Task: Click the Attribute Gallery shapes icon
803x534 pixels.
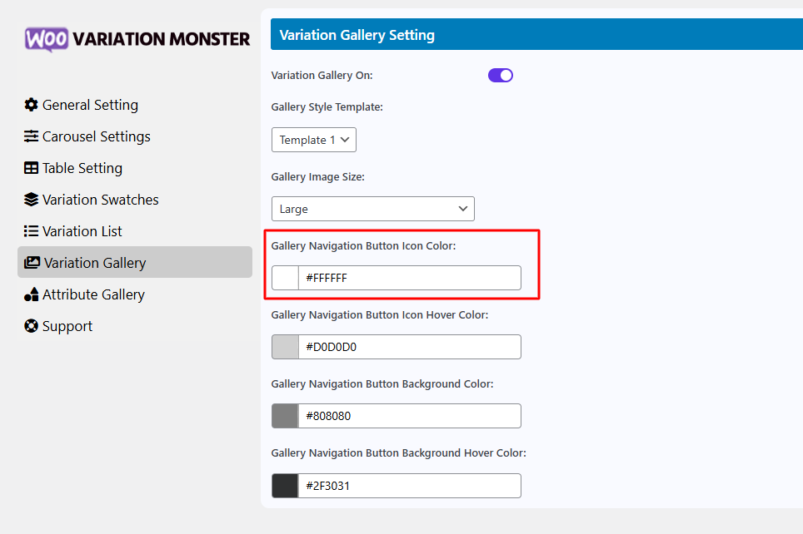Action: [x=32, y=294]
